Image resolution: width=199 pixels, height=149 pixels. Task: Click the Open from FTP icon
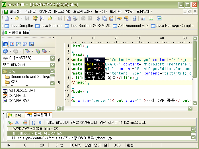tap(35, 19)
